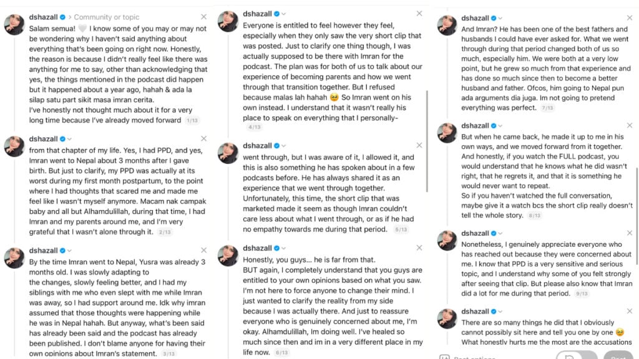The width and height of the screenshot is (639, 359).
Task: Click the middle column's vertical scrollbar
Action: 427,141
